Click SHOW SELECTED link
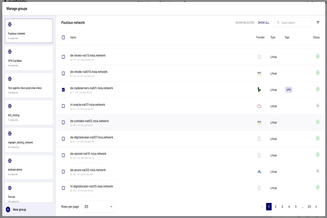The width and height of the screenshot is (327, 218). 245,23
